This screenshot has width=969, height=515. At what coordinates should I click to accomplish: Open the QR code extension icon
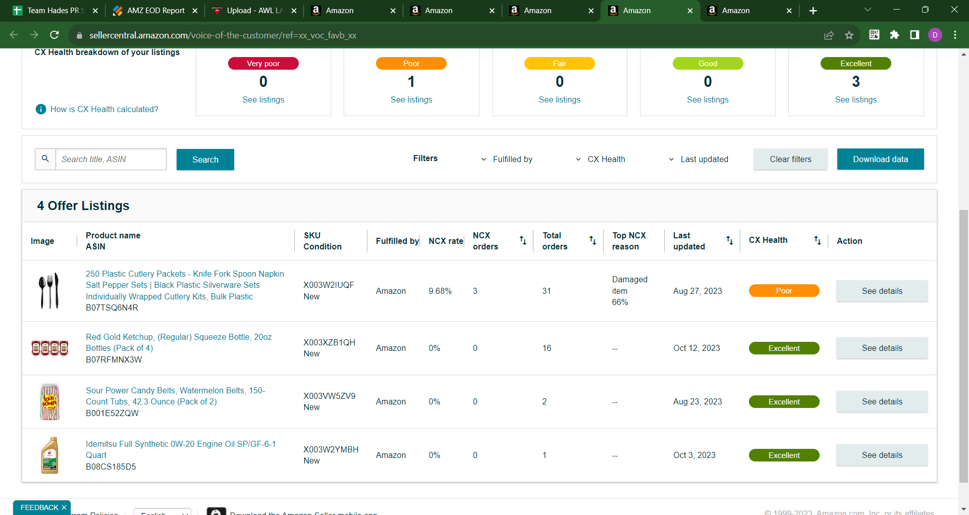click(874, 34)
